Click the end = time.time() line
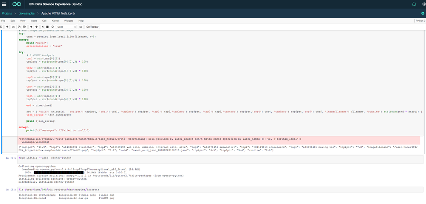The width and height of the screenshot is (426, 204). coord(39,105)
